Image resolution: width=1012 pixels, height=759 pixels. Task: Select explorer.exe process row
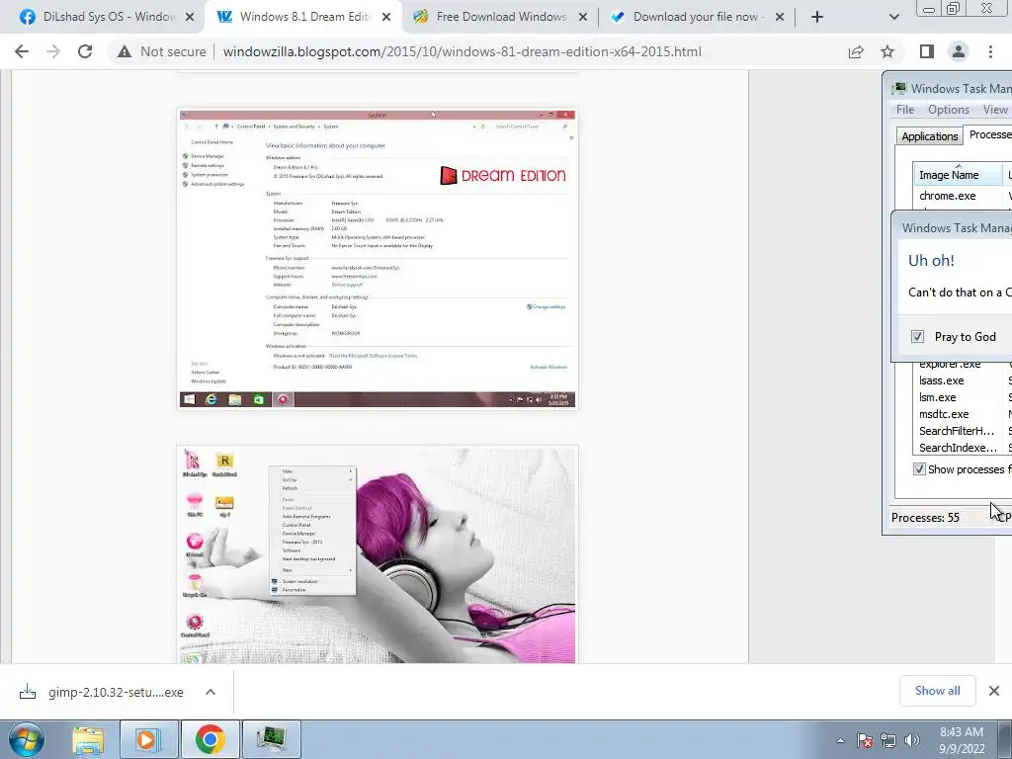coord(963,366)
